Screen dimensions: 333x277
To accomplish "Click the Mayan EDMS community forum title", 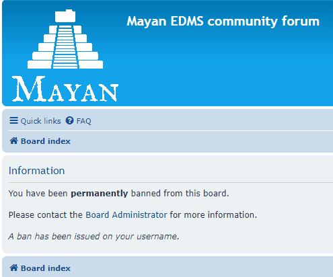I will pos(223,22).
